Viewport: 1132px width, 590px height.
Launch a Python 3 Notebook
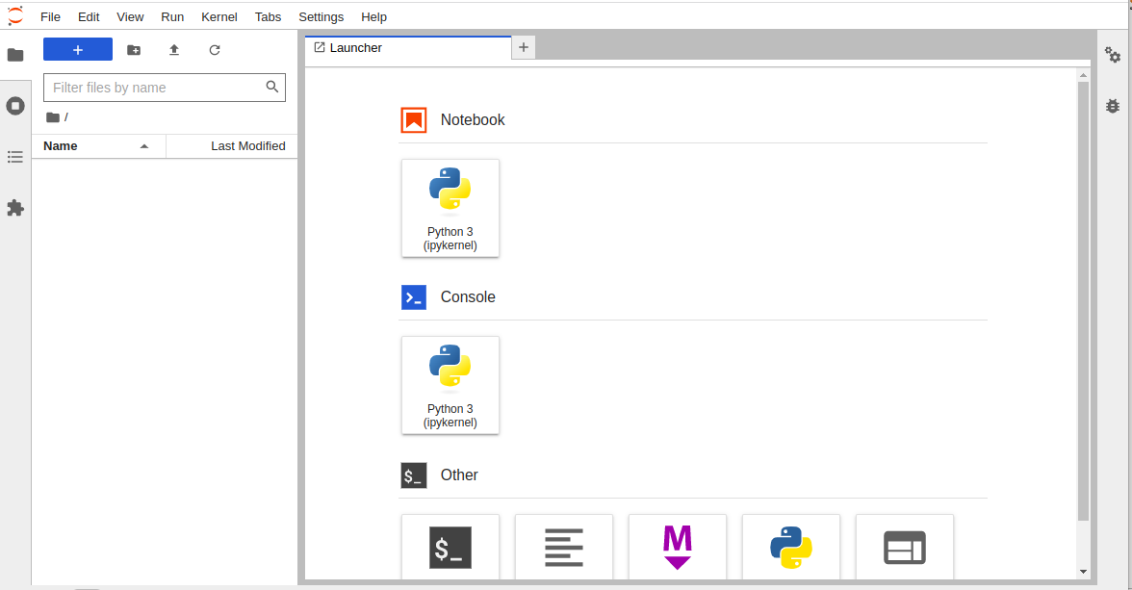tap(450, 208)
